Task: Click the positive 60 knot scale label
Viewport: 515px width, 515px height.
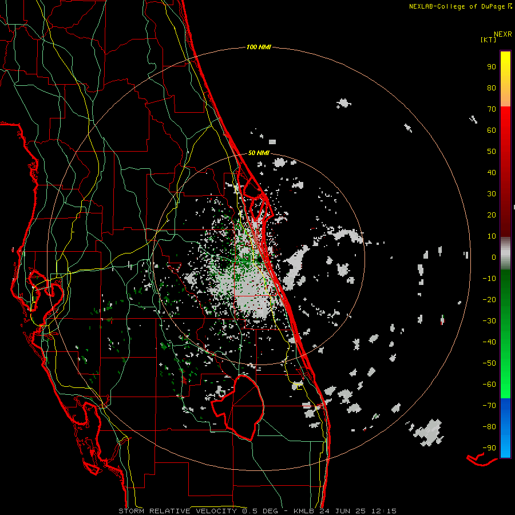Action: click(492, 130)
